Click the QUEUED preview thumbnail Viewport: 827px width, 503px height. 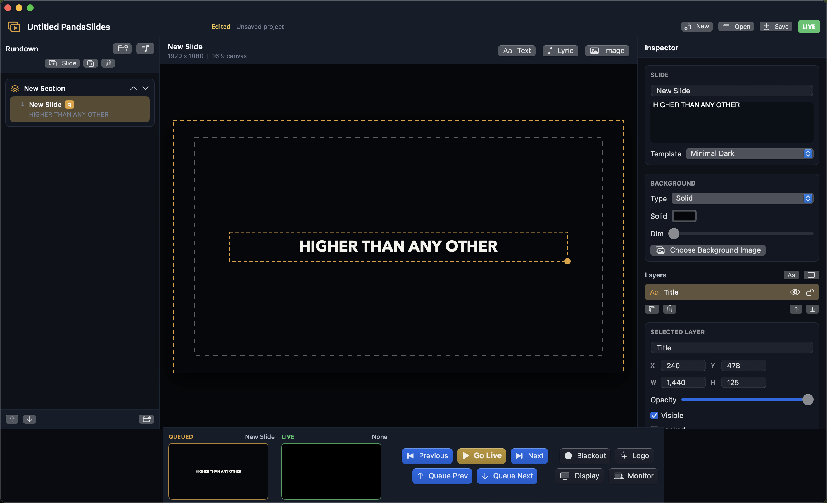point(218,471)
